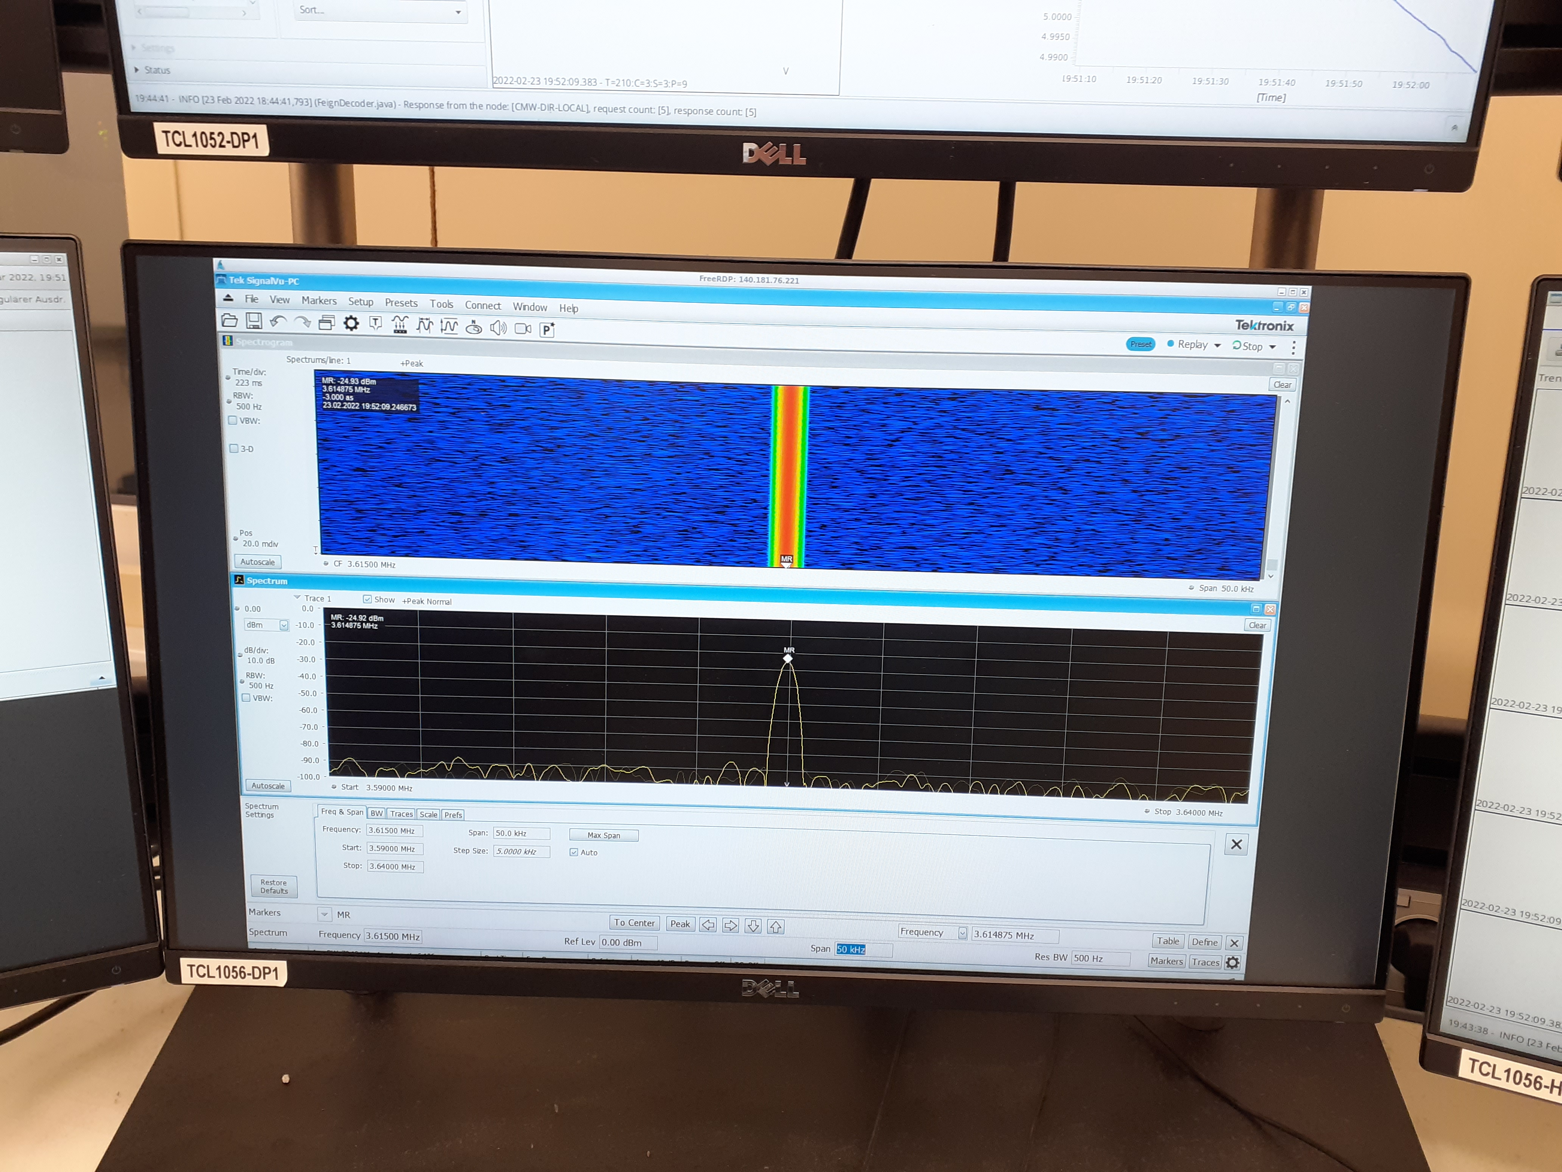
Task: Open the dBm units dropdown
Action: [284, 625]
